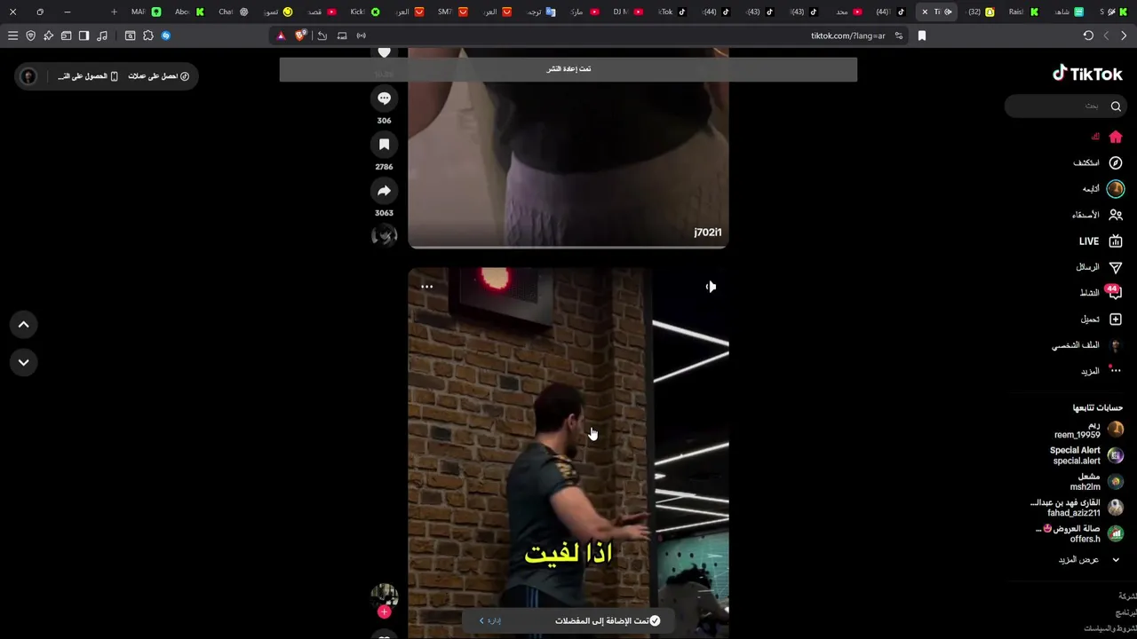Open the profile avatar in top-left pill
1137x639 pixels.
tap(28, 76)
